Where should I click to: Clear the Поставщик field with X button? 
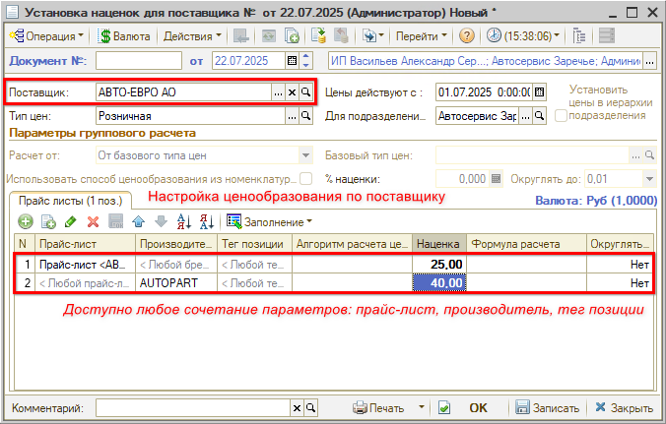[292, 91]
